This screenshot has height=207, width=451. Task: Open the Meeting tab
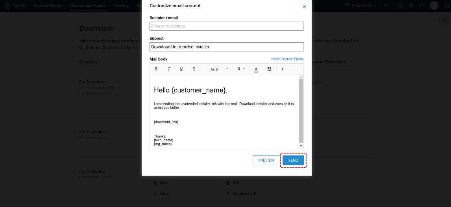pos(121,6)
